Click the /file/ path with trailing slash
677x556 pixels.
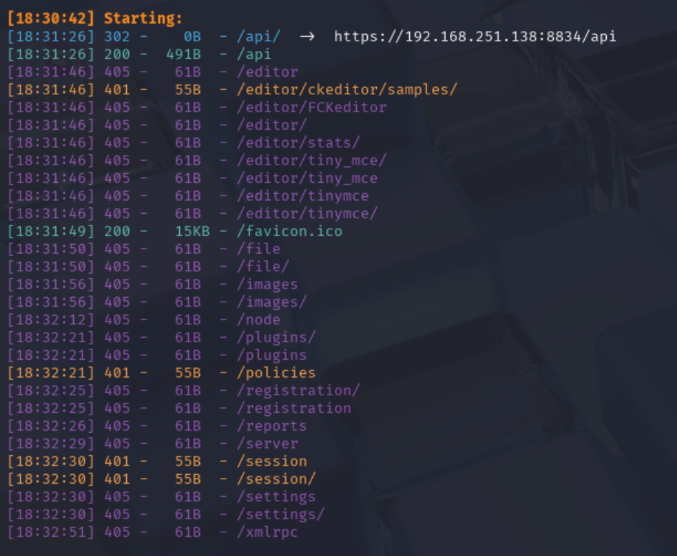263,267
